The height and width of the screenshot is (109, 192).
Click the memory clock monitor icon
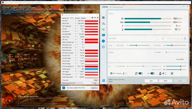(122, 22)
